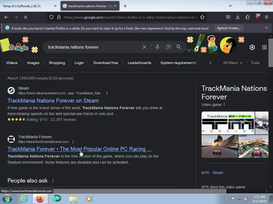Open options beside People also ask
Screen dimensions: 273x204
click(x=53, y=181)
